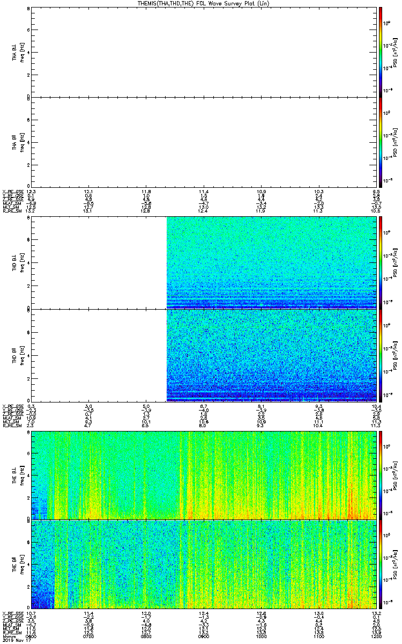Click the 0600 time tick label
402x644 pixels.
(32, 636)
